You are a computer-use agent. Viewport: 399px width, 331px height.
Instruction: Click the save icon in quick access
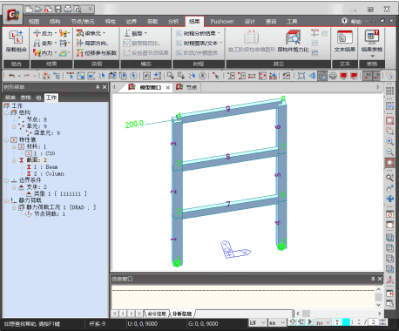pos(58,10)
